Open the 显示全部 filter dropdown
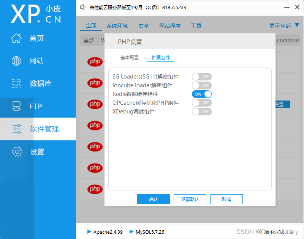This screenshot has width=304, height=239. coord(281,25)
